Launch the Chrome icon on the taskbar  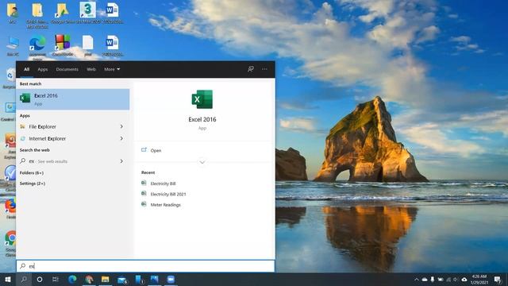coord(89,279)
